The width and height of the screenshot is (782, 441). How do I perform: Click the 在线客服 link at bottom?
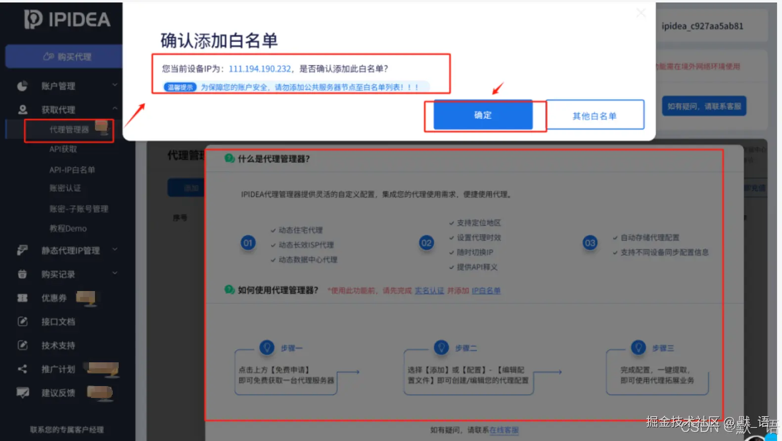click(x=504, y=430)
